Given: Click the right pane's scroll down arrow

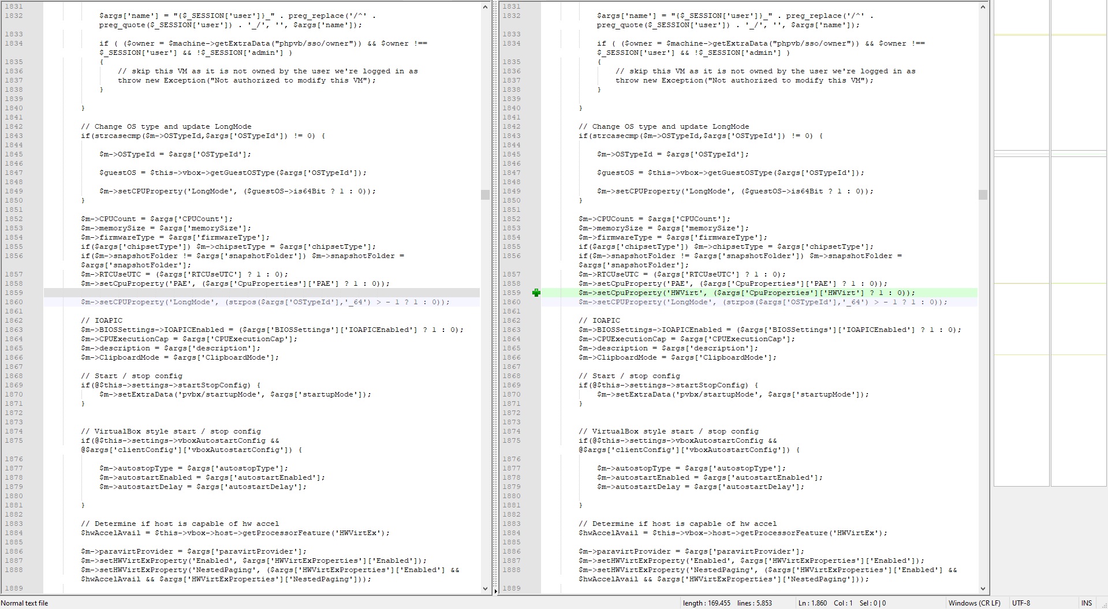Looking at the screenshot, I should coord(983,589).
